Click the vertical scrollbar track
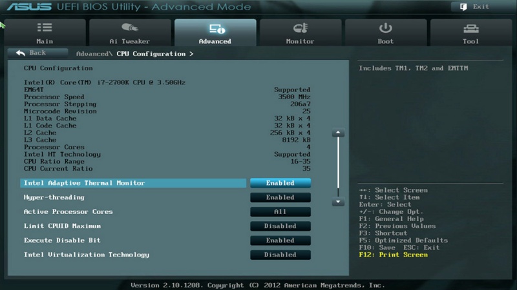The image size is (517, 290). (338, 167)
